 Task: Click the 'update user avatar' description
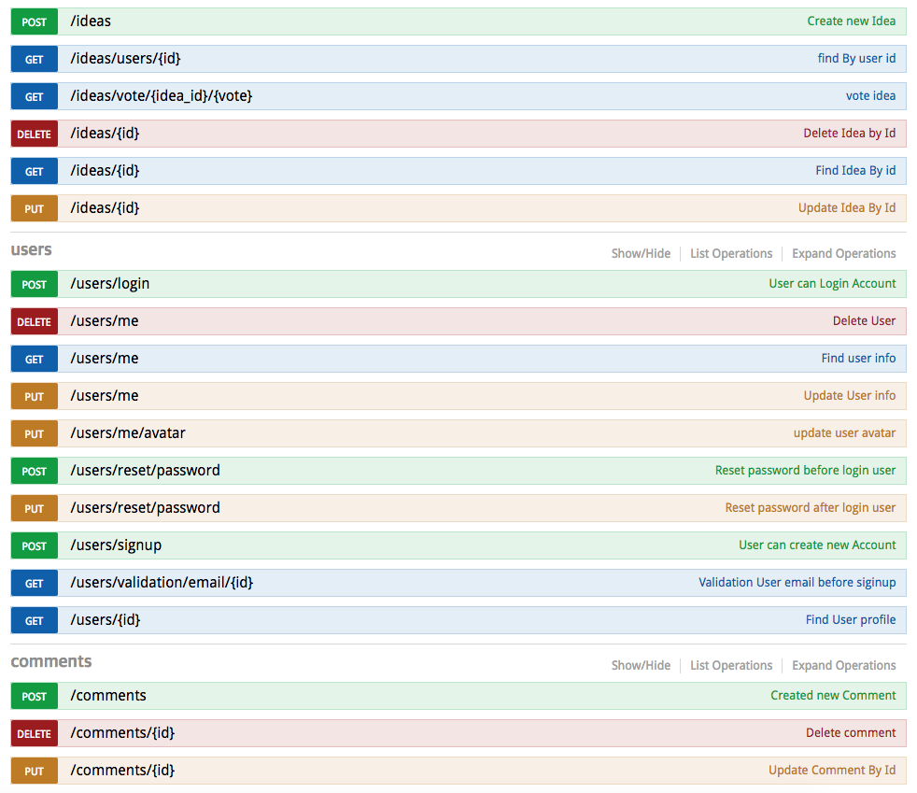pos(844,433)
